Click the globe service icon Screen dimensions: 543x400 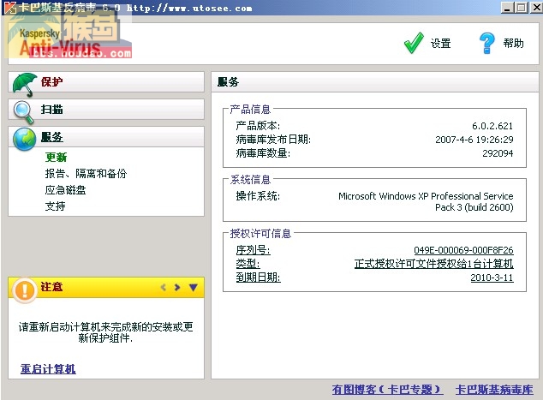[24, 140]
